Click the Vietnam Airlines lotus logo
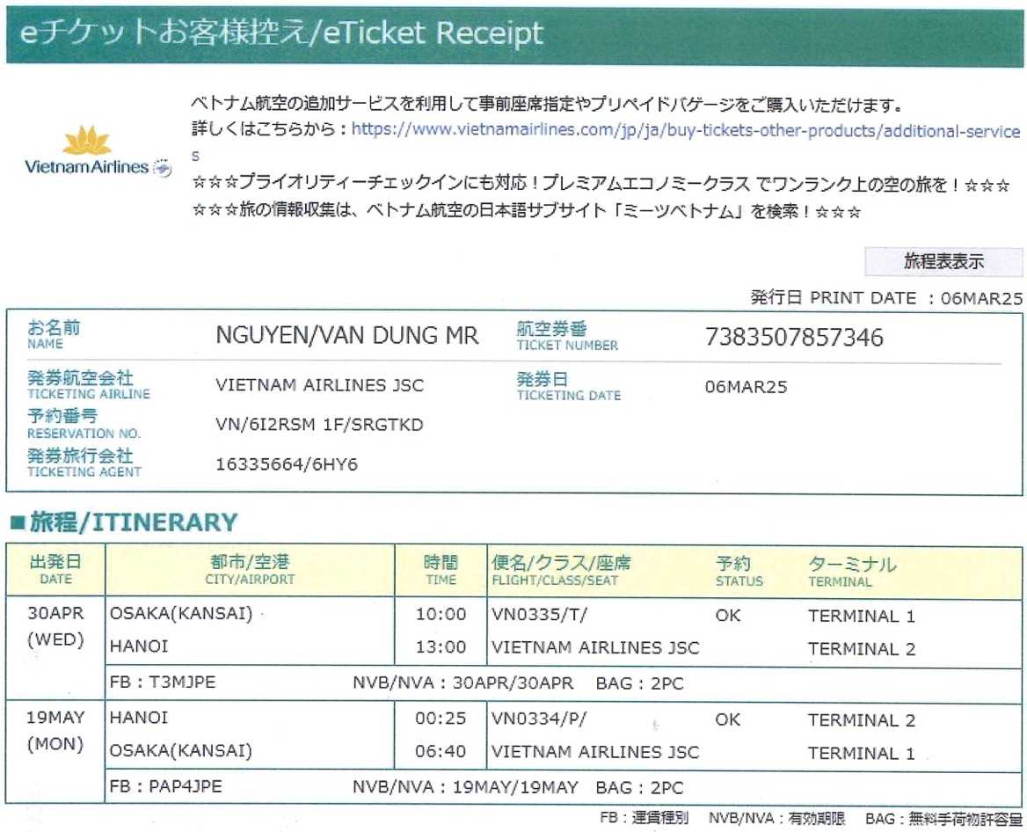Screen dimensions: 1027x832 coord(86,141)
